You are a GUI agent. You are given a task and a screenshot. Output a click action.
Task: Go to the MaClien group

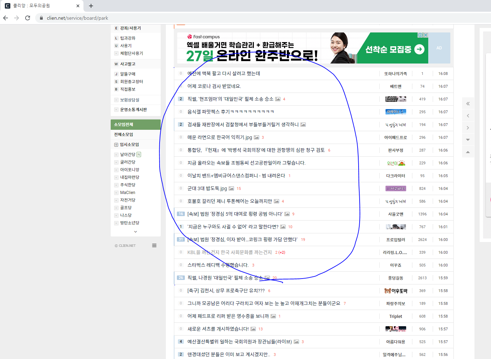point(128,193)
